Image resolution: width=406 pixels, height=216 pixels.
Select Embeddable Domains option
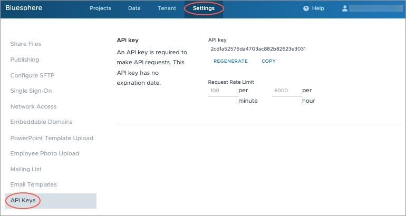42,122
